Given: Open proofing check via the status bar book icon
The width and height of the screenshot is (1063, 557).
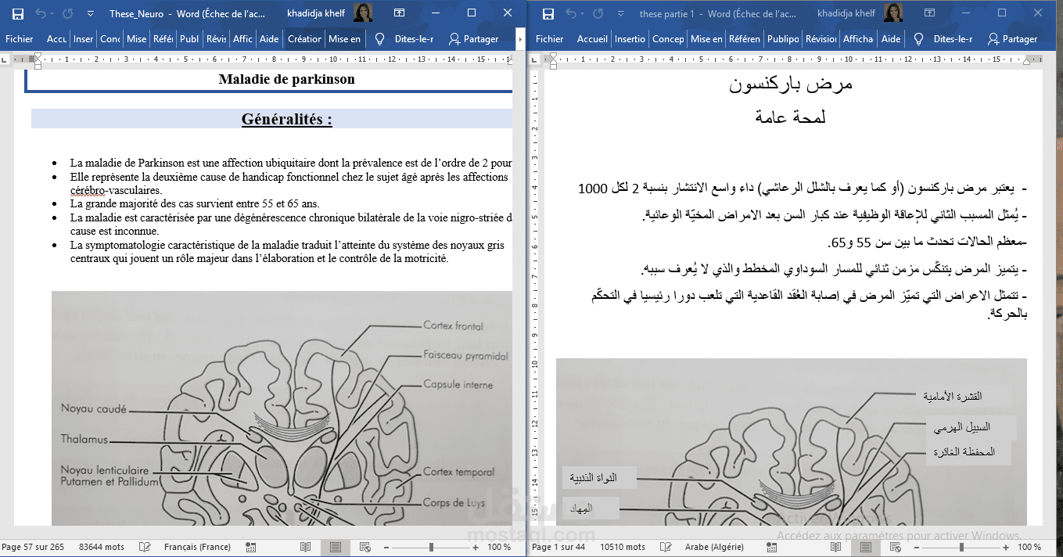Looking at the screenshot, I should click(145, 547).
